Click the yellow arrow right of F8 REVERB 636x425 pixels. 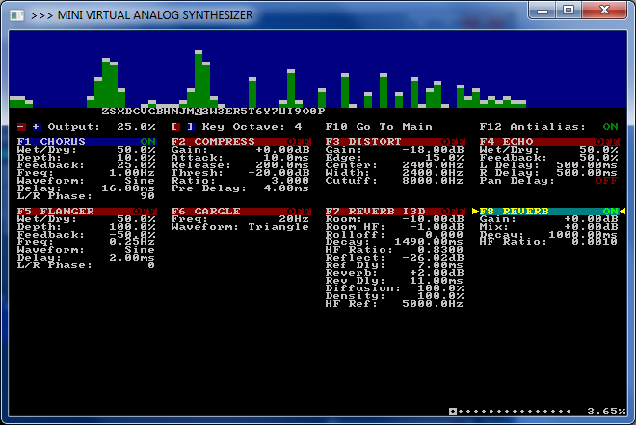point(622,211)
